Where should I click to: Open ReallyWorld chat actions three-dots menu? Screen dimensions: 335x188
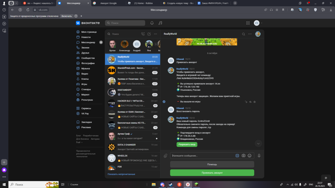(x=250, y=34)
